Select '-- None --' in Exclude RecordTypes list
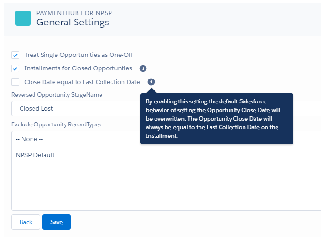Image resolution: width=321 pixels, height=248 pixels. [30, 139]
